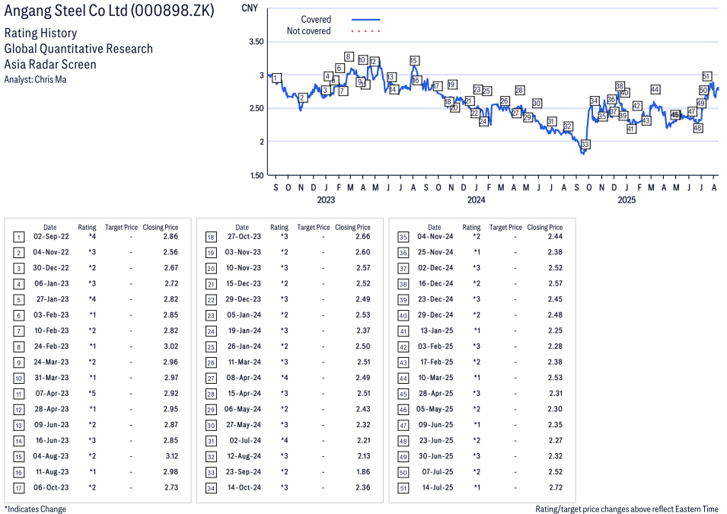Select the date 19-Jan-24 in the table
Viewport: 727px width, 514px height.
tap(244, 330)
